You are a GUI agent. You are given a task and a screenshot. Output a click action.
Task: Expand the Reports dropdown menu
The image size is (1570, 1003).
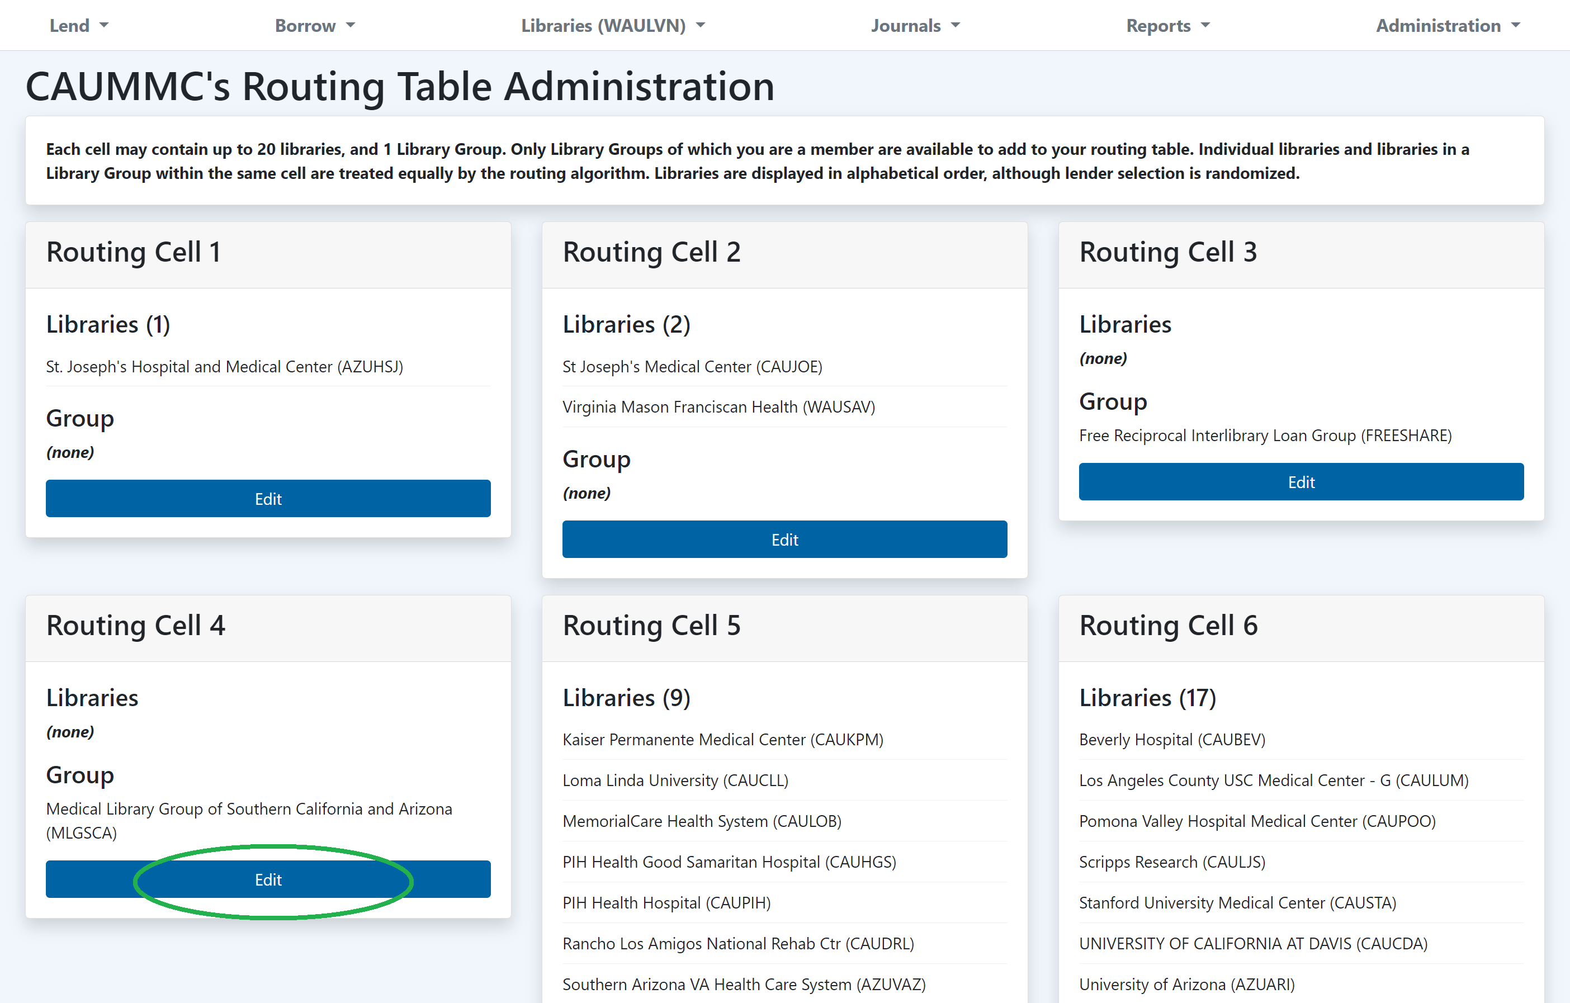coord(1168,25)
